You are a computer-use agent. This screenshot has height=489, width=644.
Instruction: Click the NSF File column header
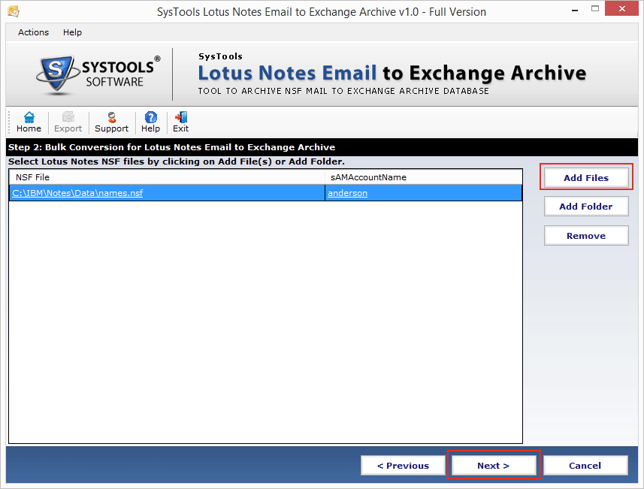pos(167,177)
